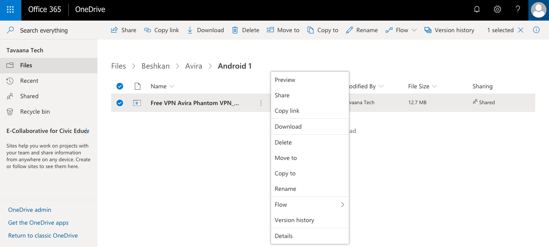Viewport: 549px width, 247px height.
Task: Click the Rename pencil icon in toolbar
Action: [349, 30]
